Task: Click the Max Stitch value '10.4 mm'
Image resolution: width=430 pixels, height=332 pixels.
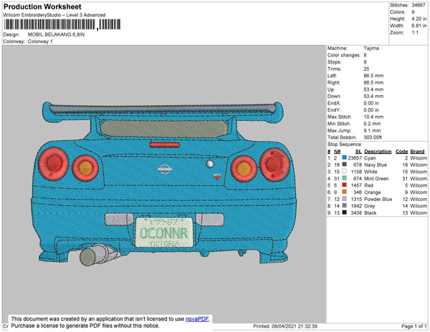Action: [373, 117]
